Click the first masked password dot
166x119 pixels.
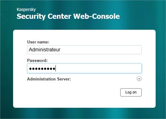31,68
